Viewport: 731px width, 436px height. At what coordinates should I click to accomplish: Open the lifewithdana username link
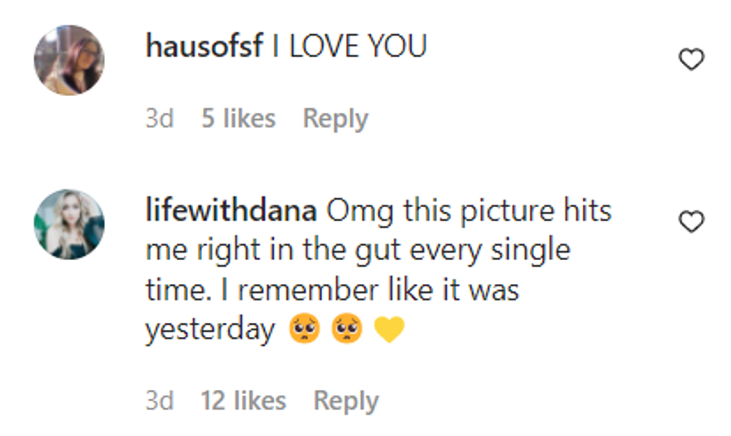click(x=231, y=211)
